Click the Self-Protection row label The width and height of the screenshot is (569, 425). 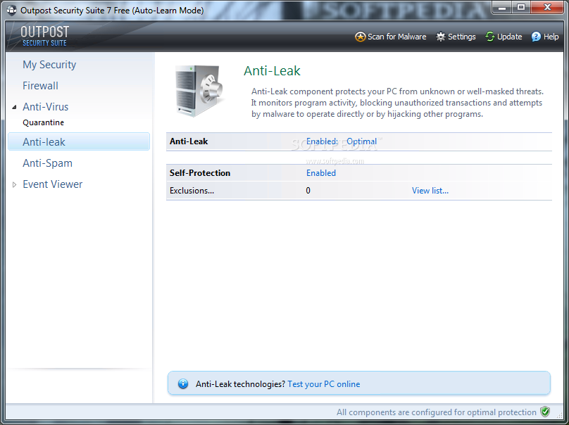coord(200,173)
